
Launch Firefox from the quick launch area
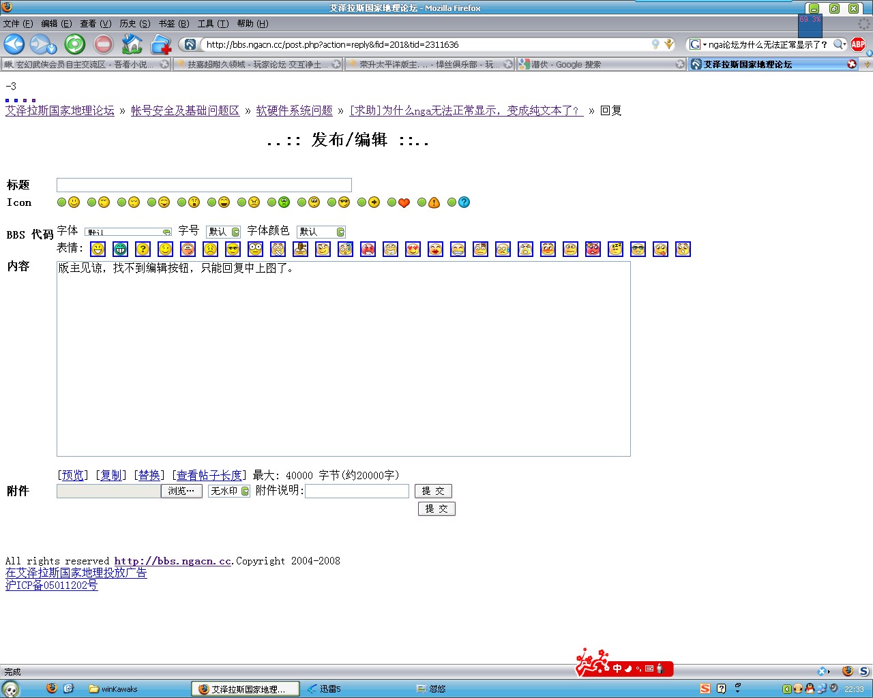(x=52, y=688)
